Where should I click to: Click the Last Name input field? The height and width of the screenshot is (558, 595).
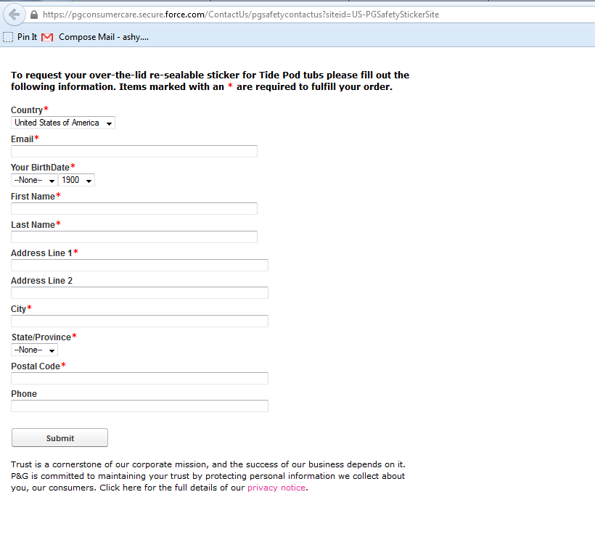pos(134,237)
